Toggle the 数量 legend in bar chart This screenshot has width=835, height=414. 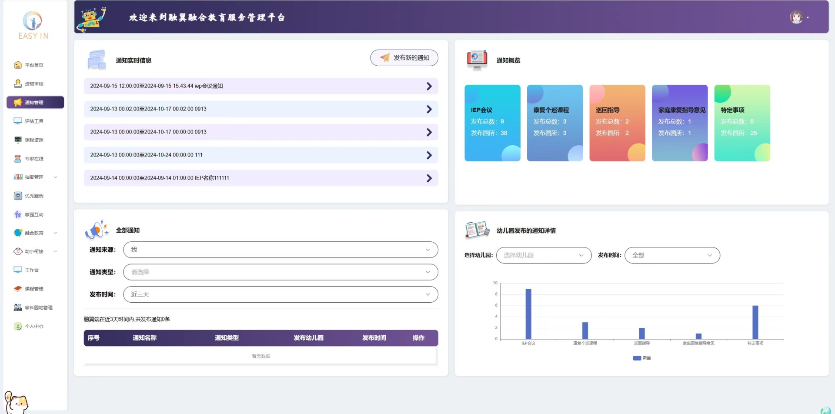click(x=642, y=358)
